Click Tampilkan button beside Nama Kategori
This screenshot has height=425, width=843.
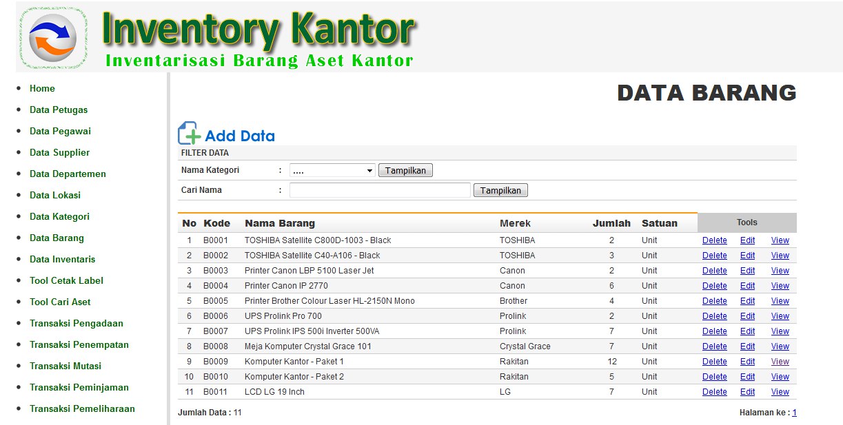(x=405, y=170)
